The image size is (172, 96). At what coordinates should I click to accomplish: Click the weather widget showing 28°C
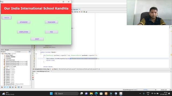click(8, 94)
